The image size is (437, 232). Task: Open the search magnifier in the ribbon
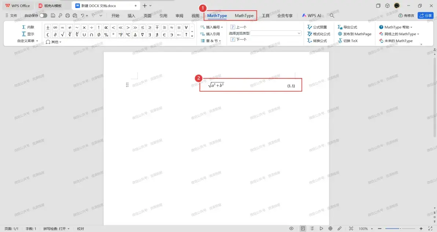332,16
